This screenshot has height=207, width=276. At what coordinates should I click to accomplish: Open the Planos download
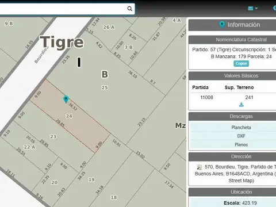[x=241, y=144]
